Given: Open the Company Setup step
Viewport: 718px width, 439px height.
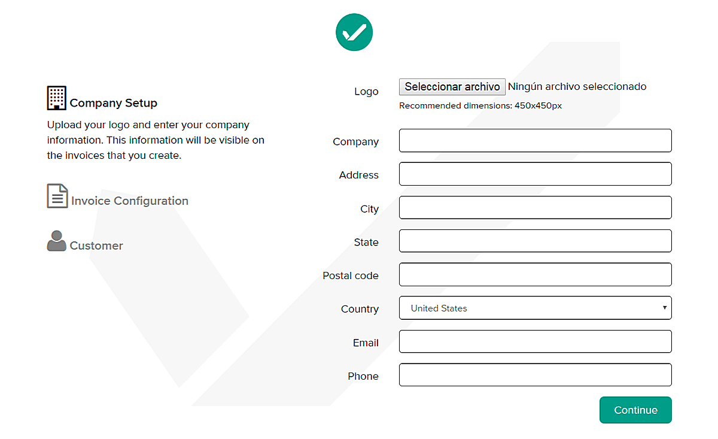Looking at the screenshot, I should (x=113, y=103).
